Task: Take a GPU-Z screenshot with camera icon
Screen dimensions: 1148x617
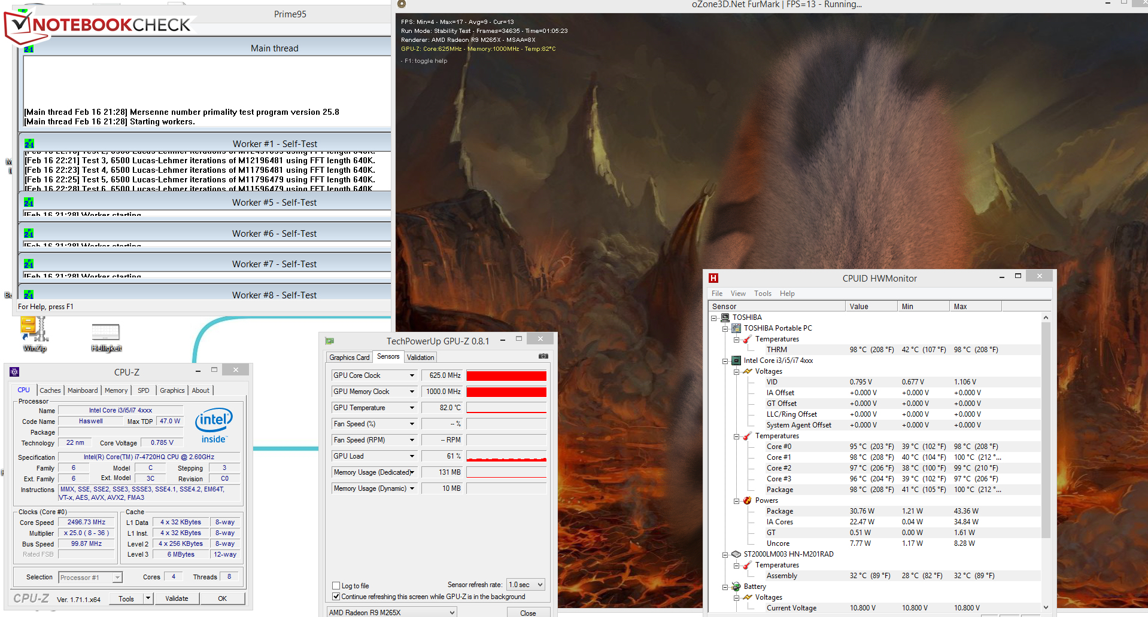Action: [x=543, y=356]
